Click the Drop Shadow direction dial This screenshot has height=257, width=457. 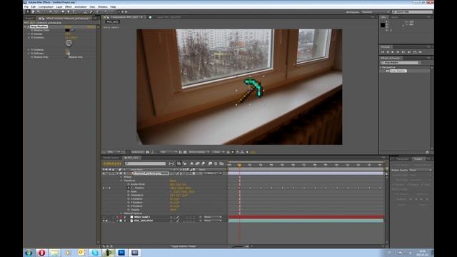coord(69,43)
